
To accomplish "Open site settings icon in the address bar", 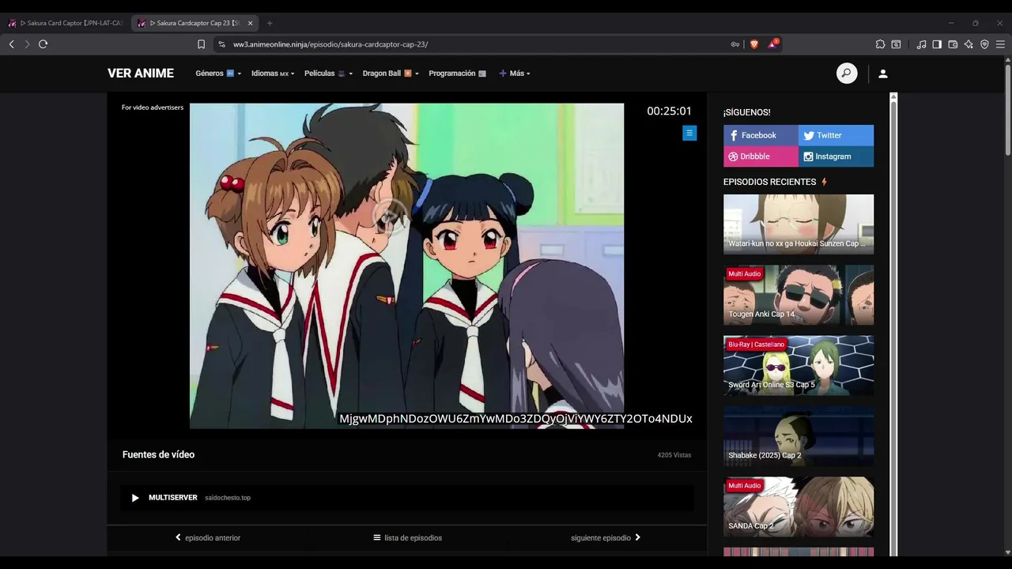I will pyautogui.click(x=222, y=44).
